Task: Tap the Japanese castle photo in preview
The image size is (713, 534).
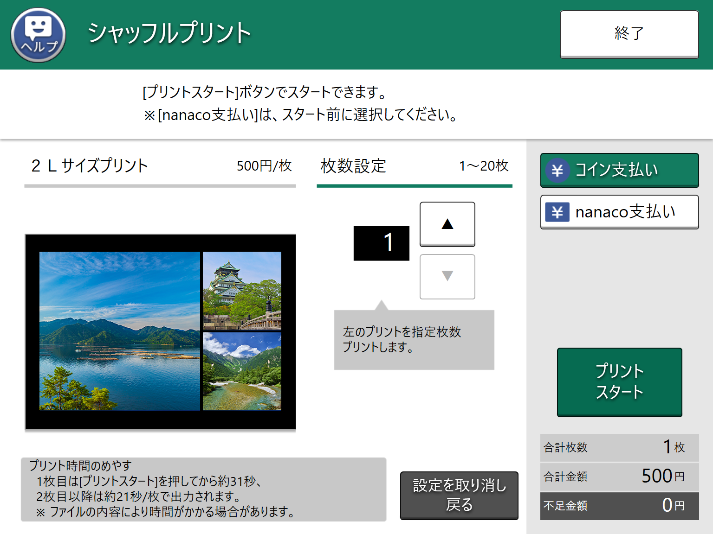Action: (242, 290)
